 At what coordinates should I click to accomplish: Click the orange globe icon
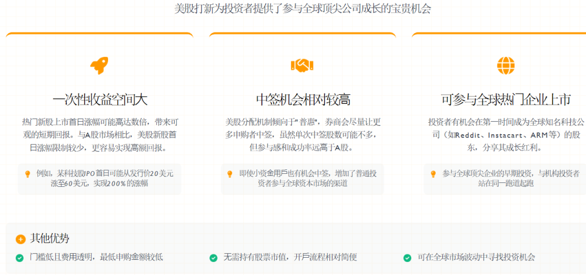click(506, 66)
